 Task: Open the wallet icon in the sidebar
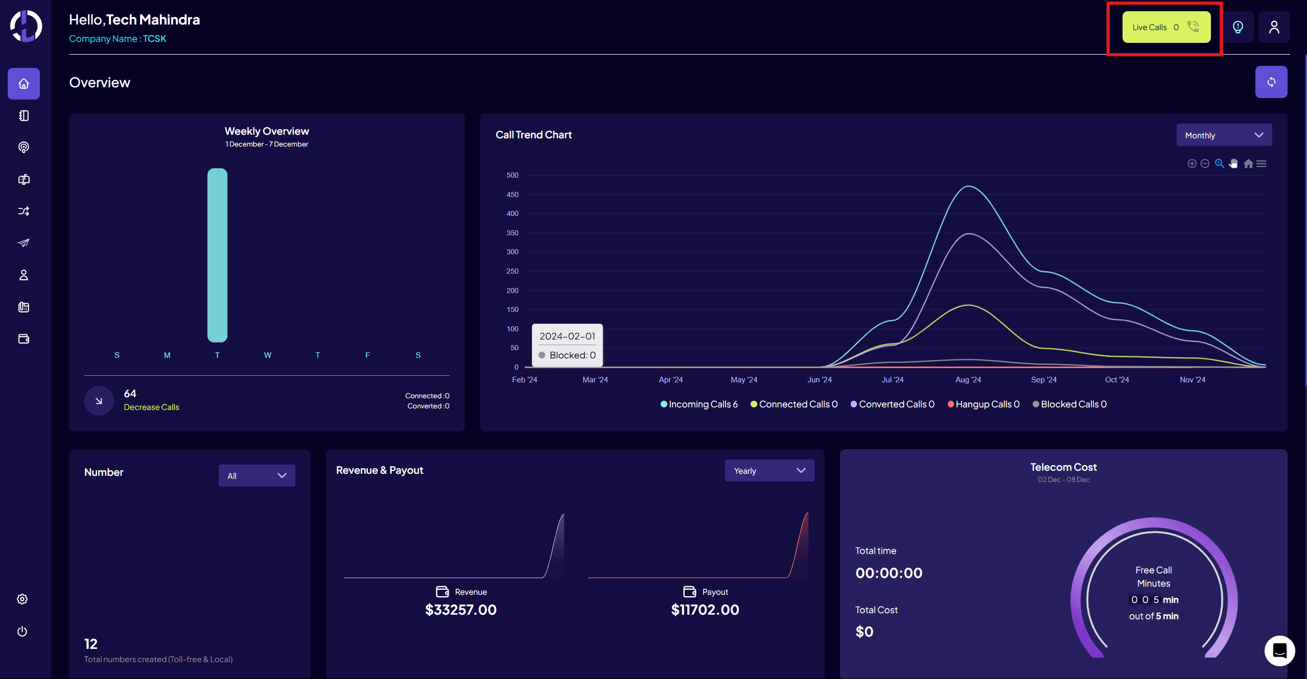24,338
